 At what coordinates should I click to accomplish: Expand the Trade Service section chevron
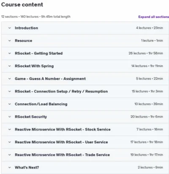pyautogui.click(x=10, y=155)
